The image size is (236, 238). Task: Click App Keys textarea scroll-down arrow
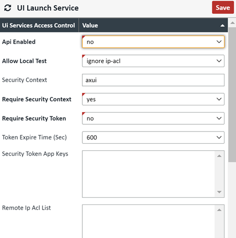point(219,192)
